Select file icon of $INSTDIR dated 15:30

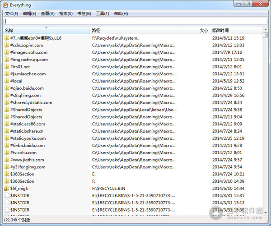[7, 210]
